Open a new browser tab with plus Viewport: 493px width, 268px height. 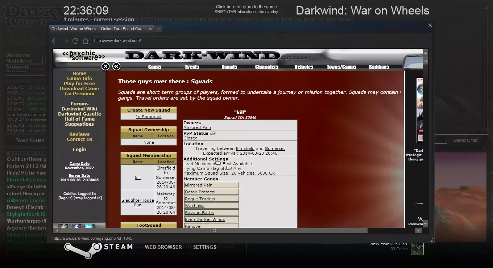coord(158,29)
